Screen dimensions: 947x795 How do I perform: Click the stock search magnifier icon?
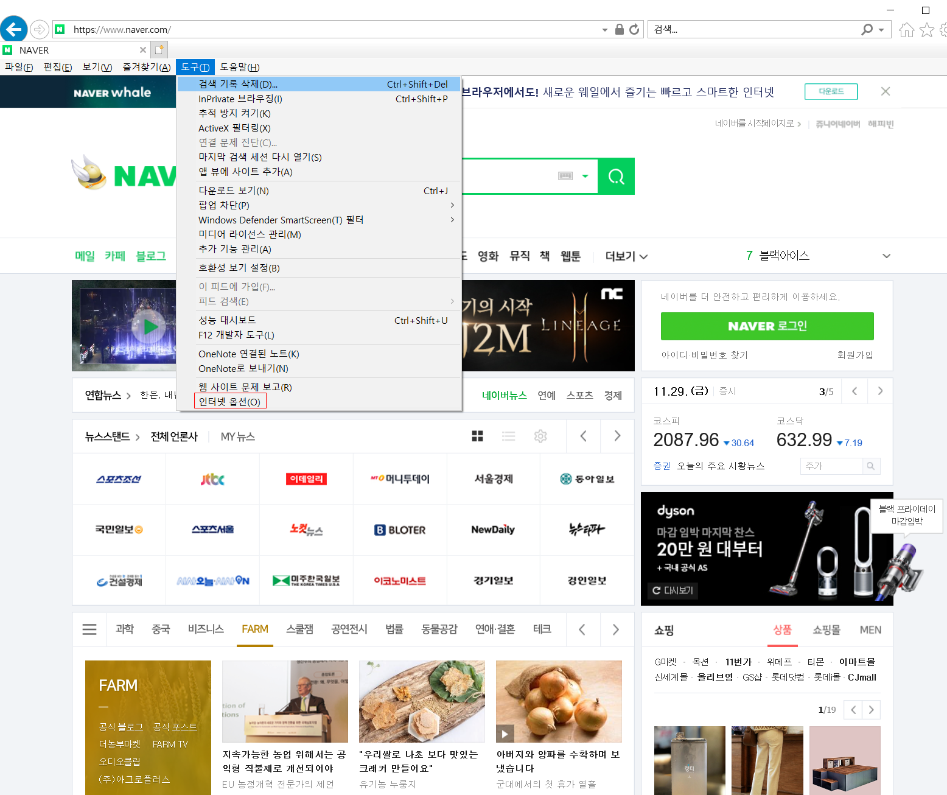[871, 466]
